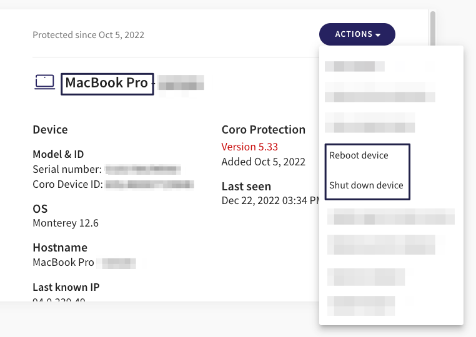Click the blurred serial number value
Screen dimensions: 476x337
click(143, 169)
